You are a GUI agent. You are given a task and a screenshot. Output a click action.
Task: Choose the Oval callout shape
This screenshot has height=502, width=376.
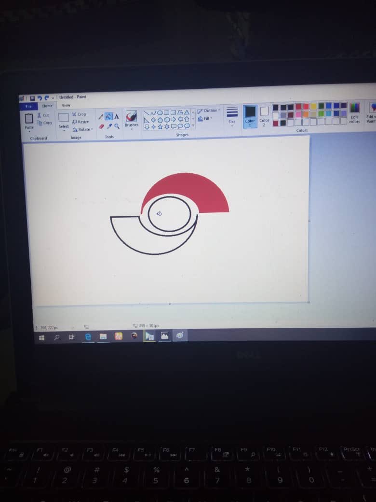click(x=180, y=126)
